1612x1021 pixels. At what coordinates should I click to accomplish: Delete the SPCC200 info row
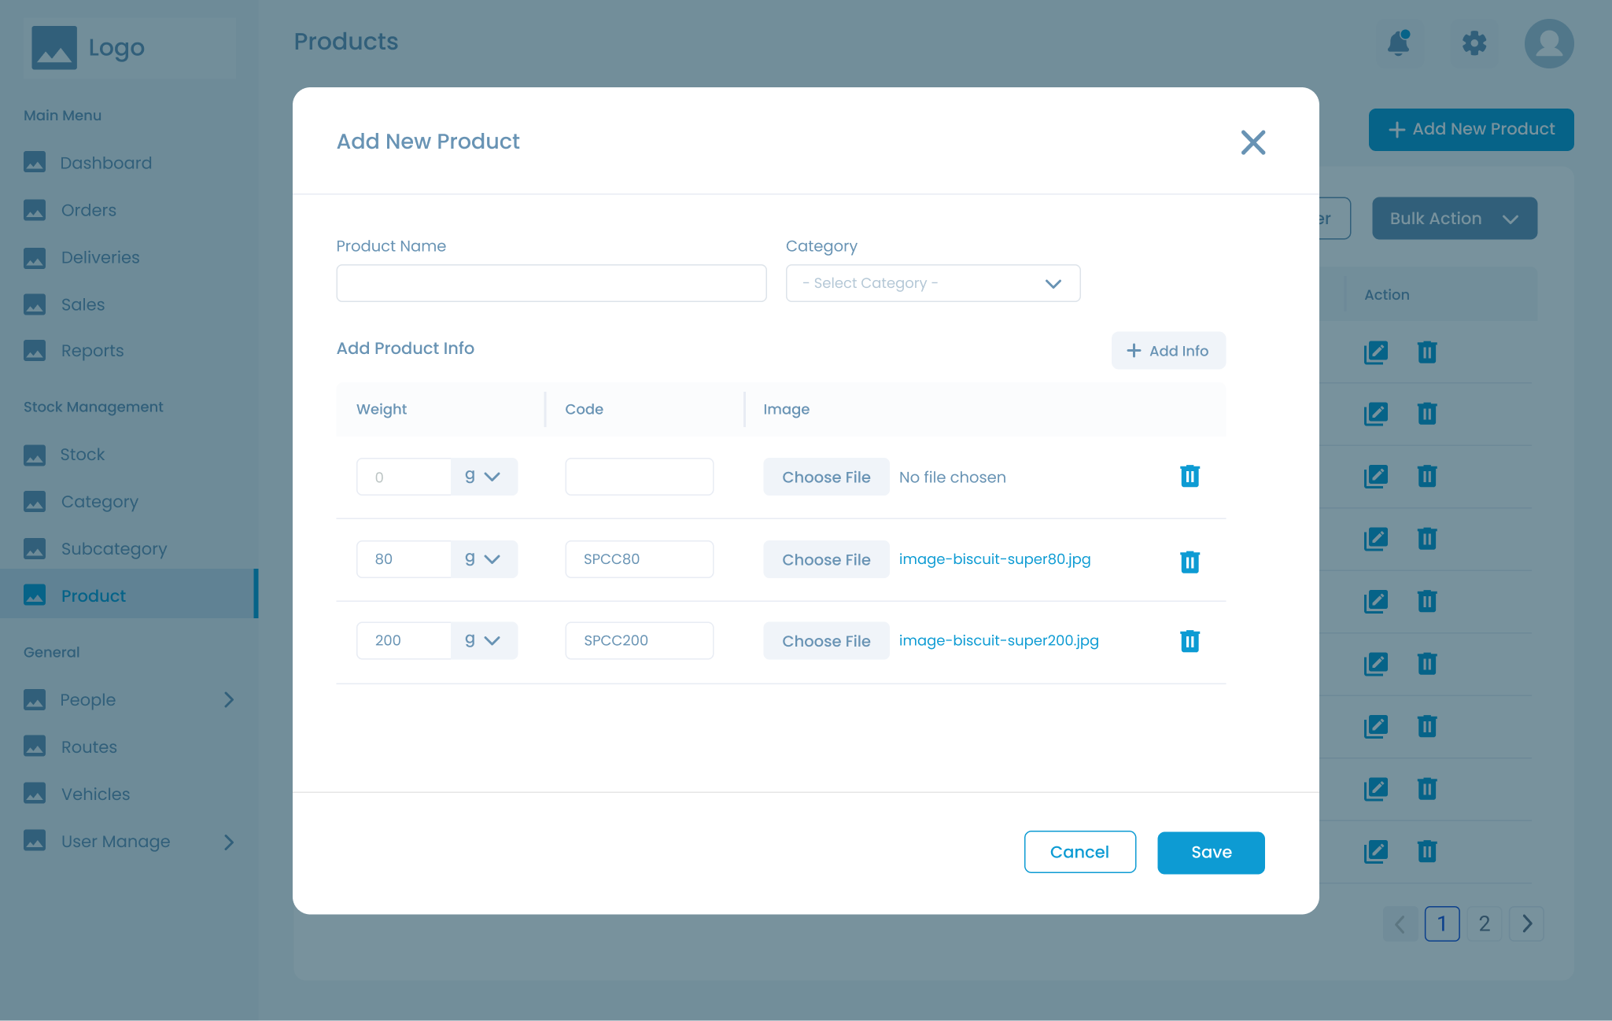point(1190,641)
